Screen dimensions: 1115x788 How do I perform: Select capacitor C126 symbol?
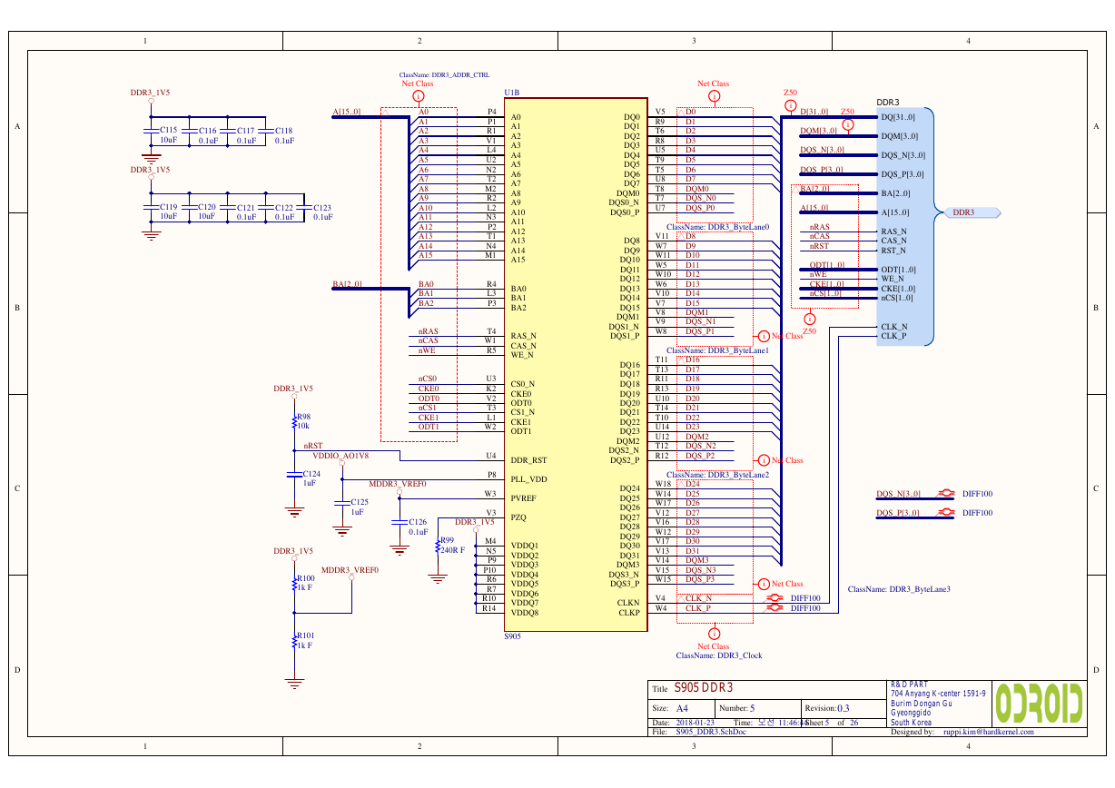tap(399, 521)
